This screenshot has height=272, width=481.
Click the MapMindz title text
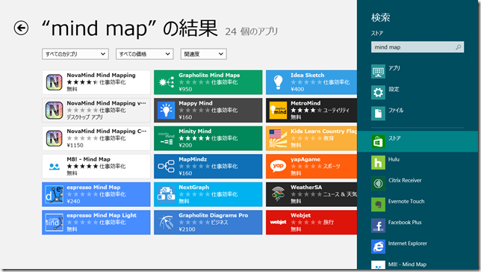[193, 159]
